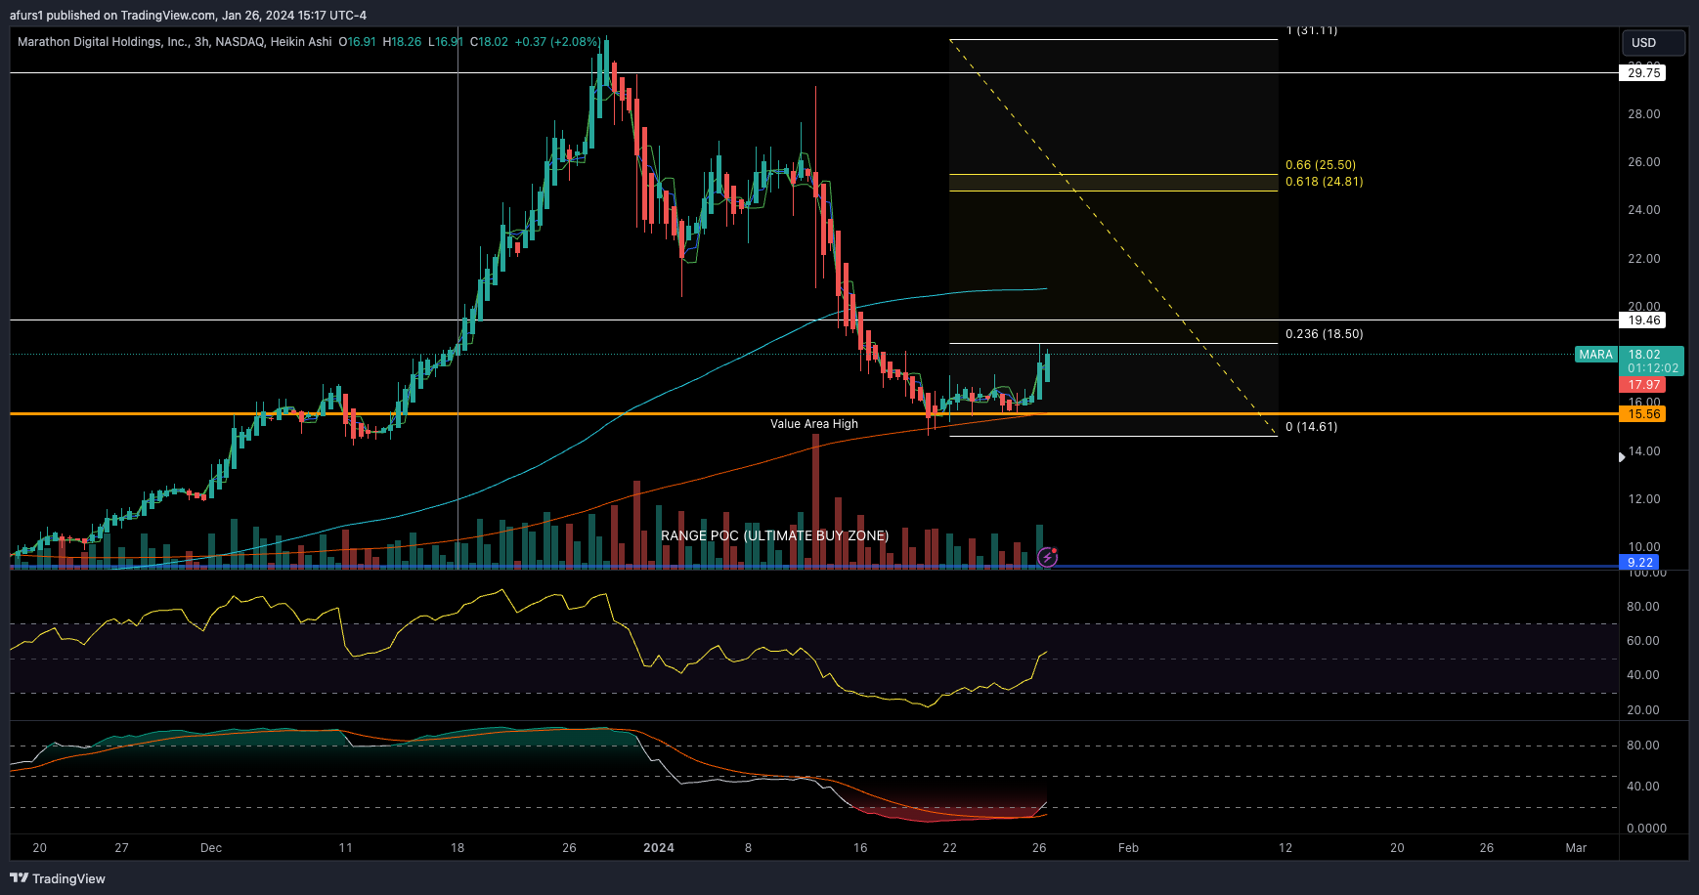Select the yellow RSI line in the oscillator pane

pyautogui.click(x=528, y=651)
